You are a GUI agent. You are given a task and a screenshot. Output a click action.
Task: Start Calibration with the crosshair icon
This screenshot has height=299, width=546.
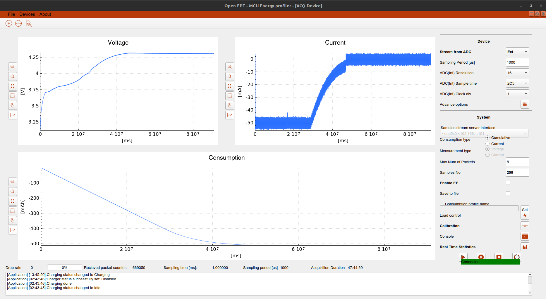pyautogui.click(x=525, y=226)
